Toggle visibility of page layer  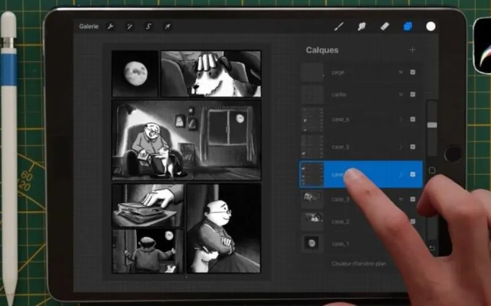pyautogui.click(x=412, y=72)
